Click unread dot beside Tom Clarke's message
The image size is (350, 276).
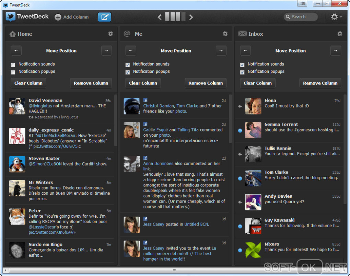[x=240, y=179]
